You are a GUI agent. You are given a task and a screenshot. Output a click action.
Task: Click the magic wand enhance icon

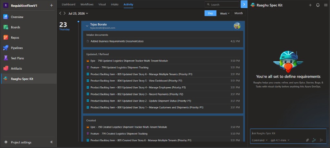pos(314,140)
